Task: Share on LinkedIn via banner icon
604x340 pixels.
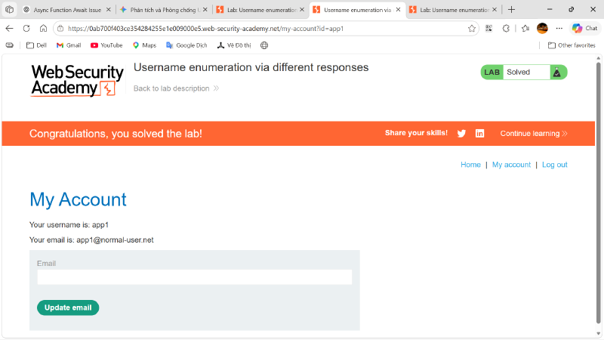Action: coord(479,134)
